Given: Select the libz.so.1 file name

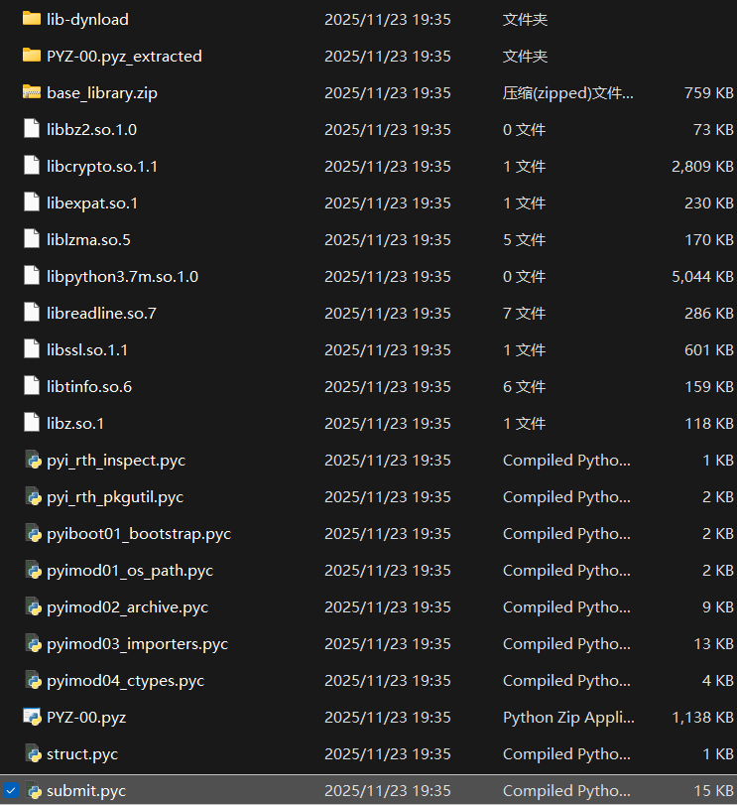Looking at the screenshot, I should coord(75,423).
